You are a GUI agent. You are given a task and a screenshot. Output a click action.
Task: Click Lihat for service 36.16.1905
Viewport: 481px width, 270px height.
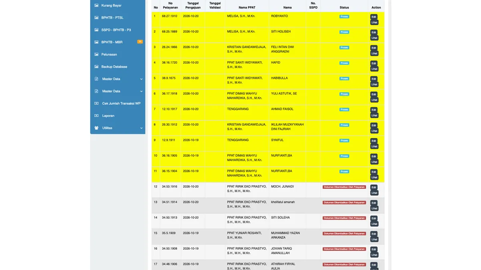click(374, 162)
